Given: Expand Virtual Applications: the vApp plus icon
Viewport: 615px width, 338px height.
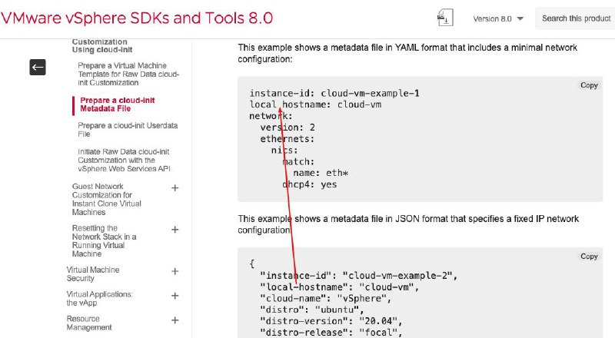Looking at the screenshot, I should [175, 295].
